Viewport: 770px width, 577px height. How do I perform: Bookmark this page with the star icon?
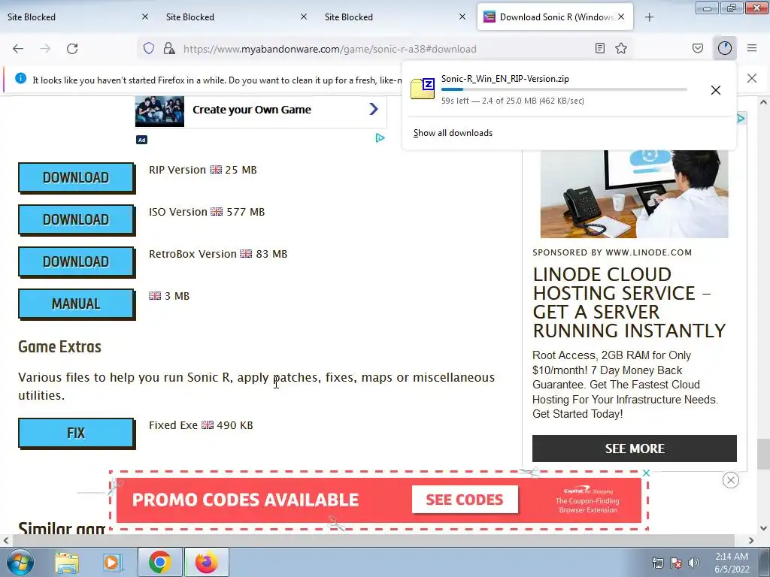pos(621,48)
